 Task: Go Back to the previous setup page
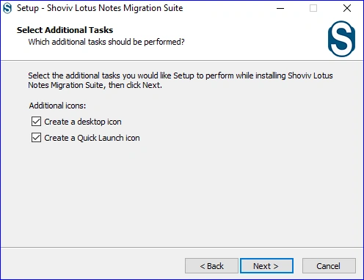(x=211, y=265)
